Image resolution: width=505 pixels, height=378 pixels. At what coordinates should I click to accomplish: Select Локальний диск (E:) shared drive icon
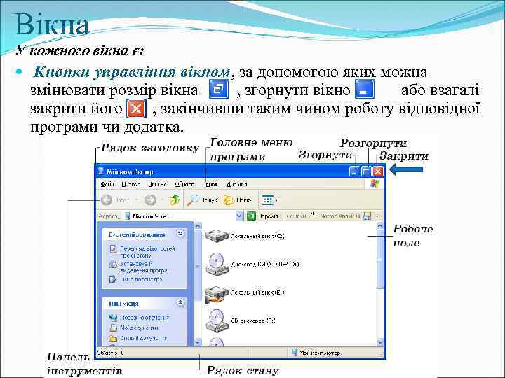point(217,295)
